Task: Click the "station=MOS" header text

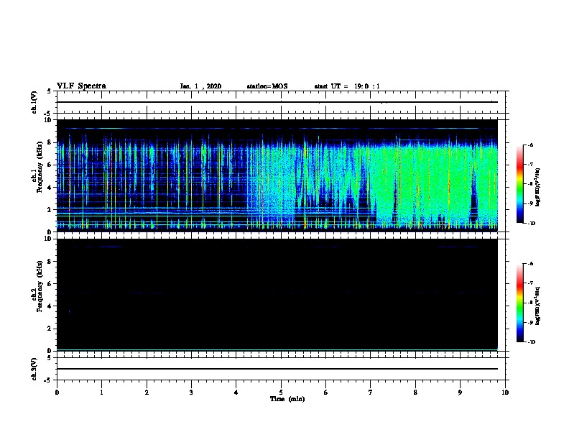Action: [x=267, y=86]
